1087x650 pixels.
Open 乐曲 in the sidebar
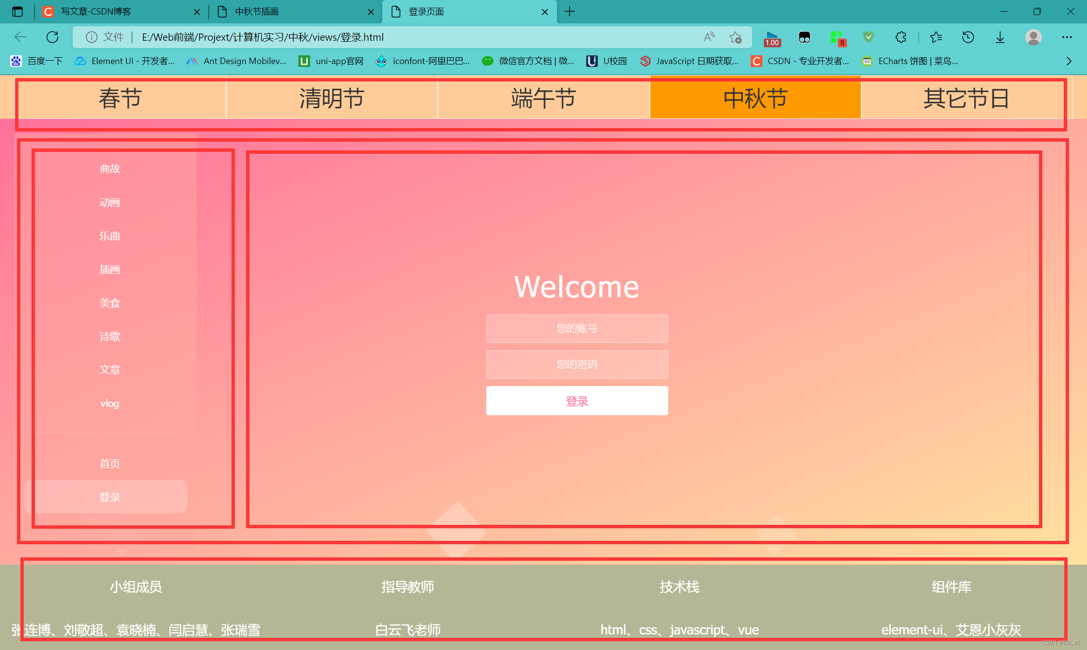[x=110, y=236]
